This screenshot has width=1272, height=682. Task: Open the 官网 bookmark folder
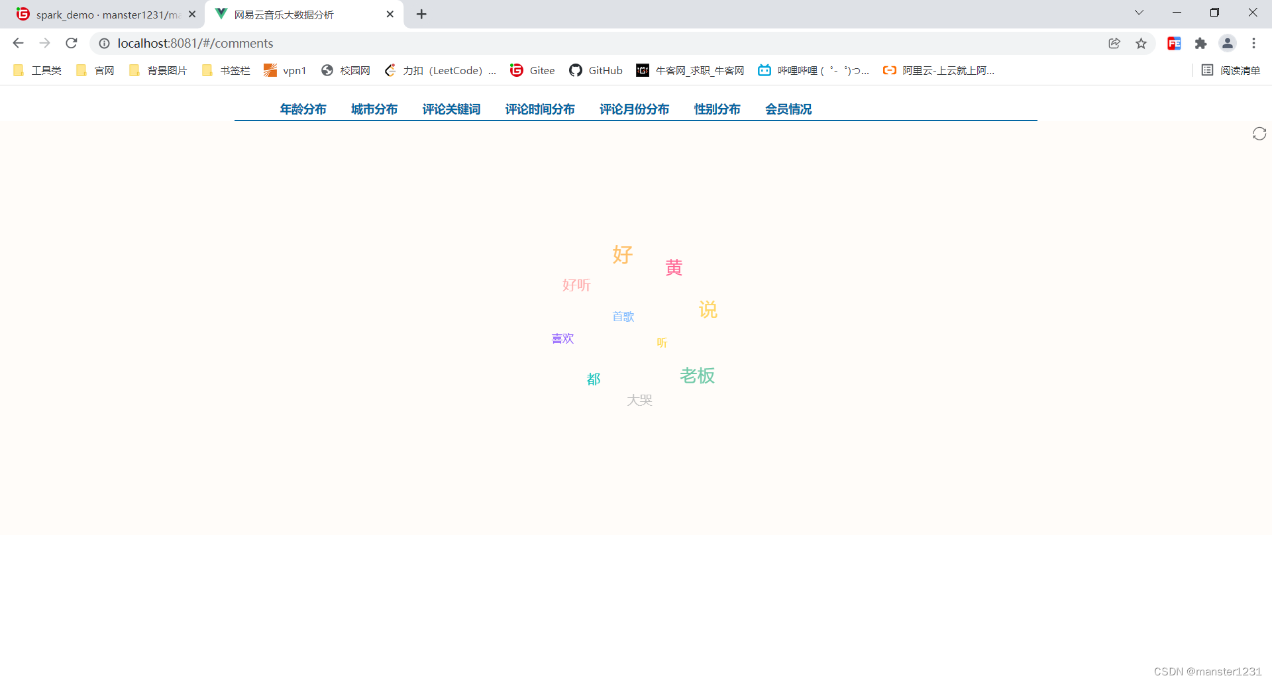95,70
